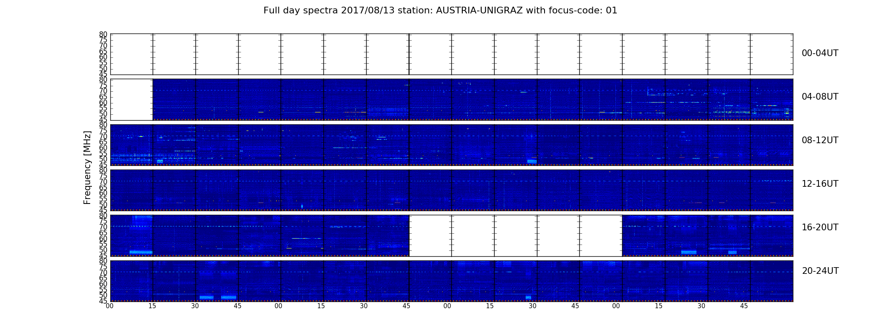Screen dimensions: 881x335
Task: Click the 'Frequency [MHz]' y-axis label
Action: (87, 167)
